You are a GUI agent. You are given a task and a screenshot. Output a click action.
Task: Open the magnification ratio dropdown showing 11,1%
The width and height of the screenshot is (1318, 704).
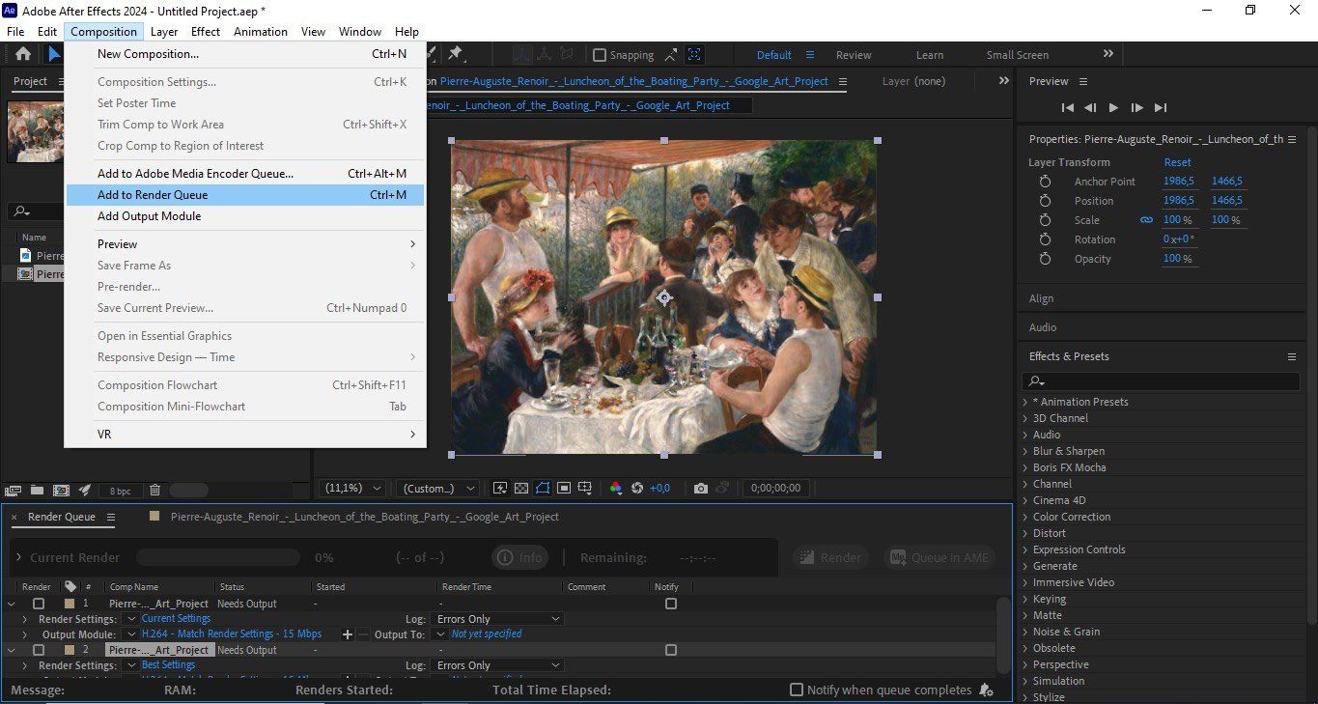tap(351, 488)
